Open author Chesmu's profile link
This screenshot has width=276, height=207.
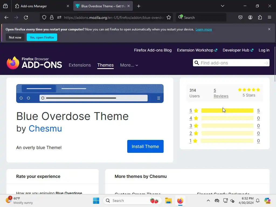pyautogui.click(x=45, y=129)
